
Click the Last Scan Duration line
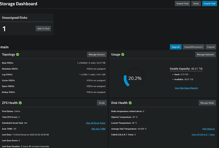click(25, 146)
